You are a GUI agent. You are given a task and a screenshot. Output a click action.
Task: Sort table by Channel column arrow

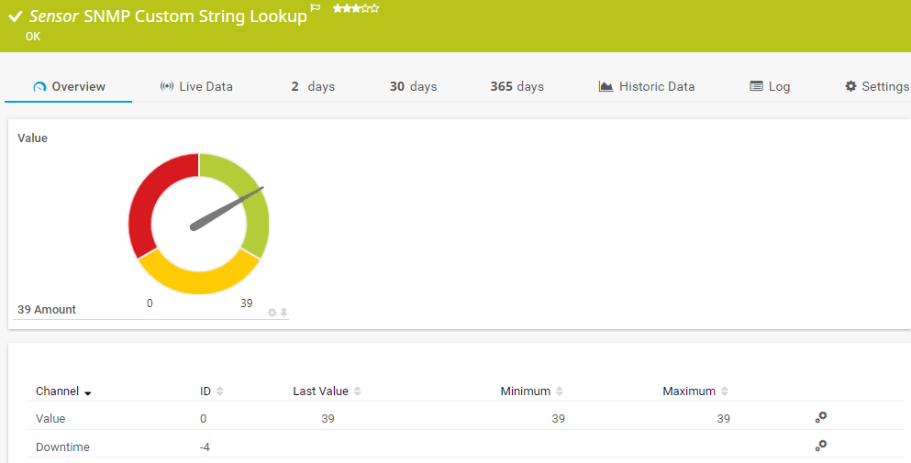[x=88, y=392]
